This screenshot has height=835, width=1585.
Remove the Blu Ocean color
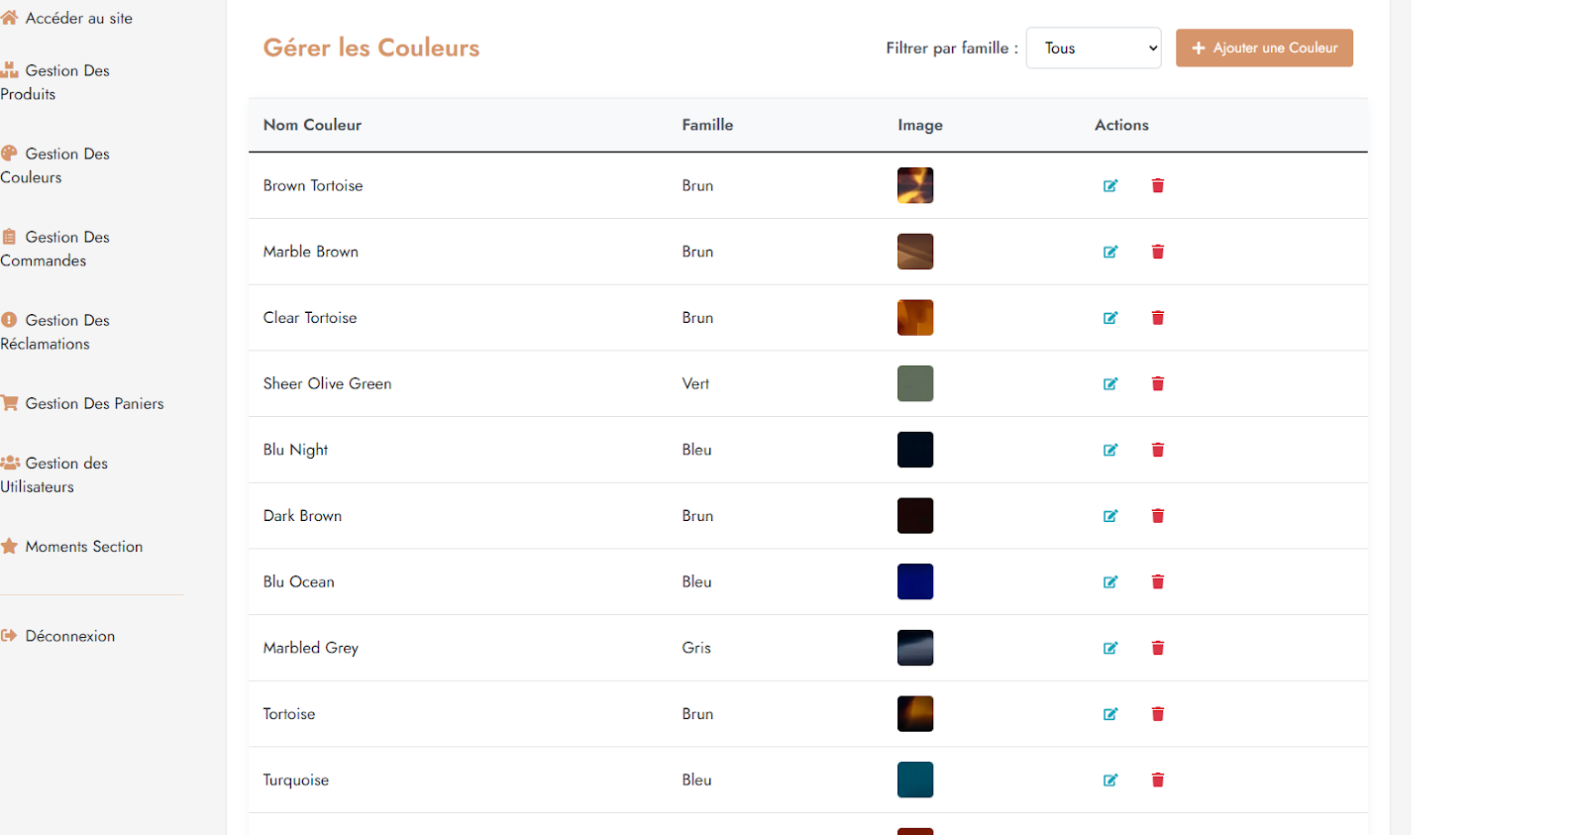1157,582
